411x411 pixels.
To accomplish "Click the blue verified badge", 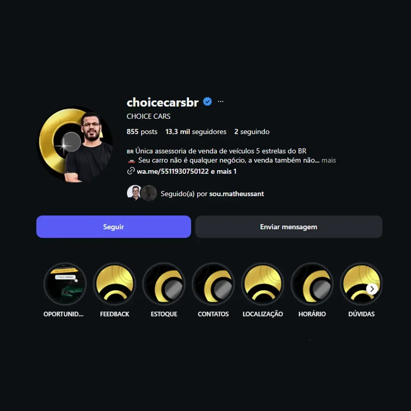I will [x=207, y=102].
